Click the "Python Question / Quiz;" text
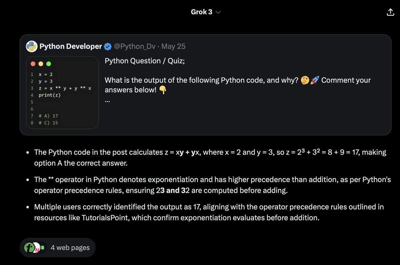This screenshot has height=265, width=400. [x=145, y=61]
